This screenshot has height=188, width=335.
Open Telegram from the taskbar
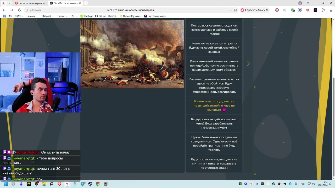click(x=82, y=184)
